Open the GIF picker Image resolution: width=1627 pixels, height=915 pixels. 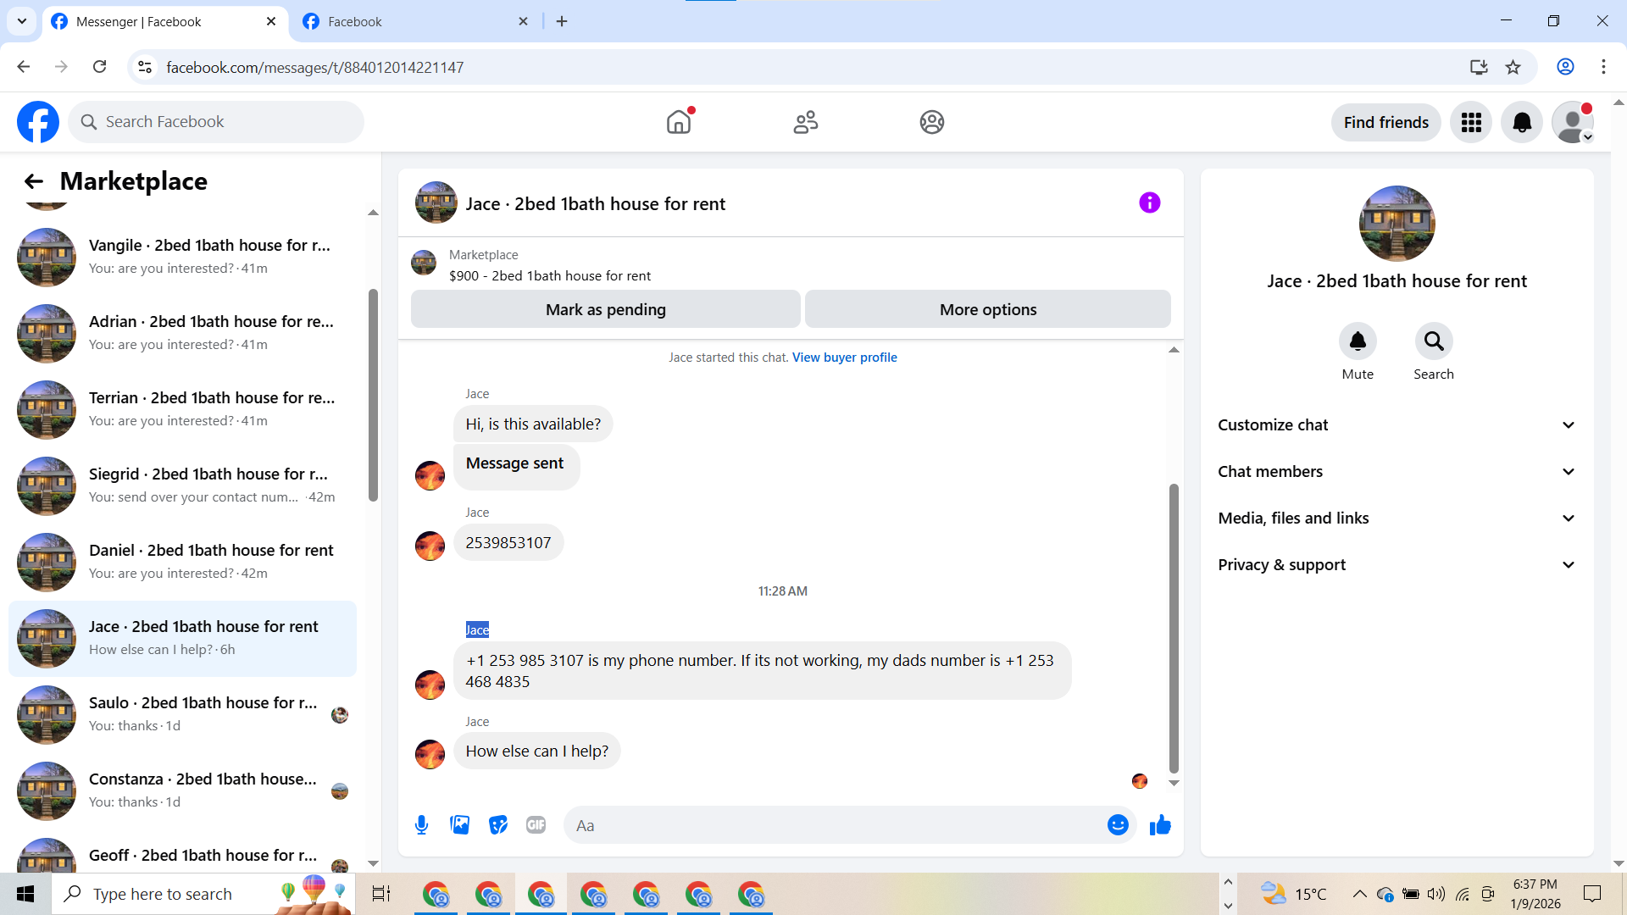(x=536, y=825)
